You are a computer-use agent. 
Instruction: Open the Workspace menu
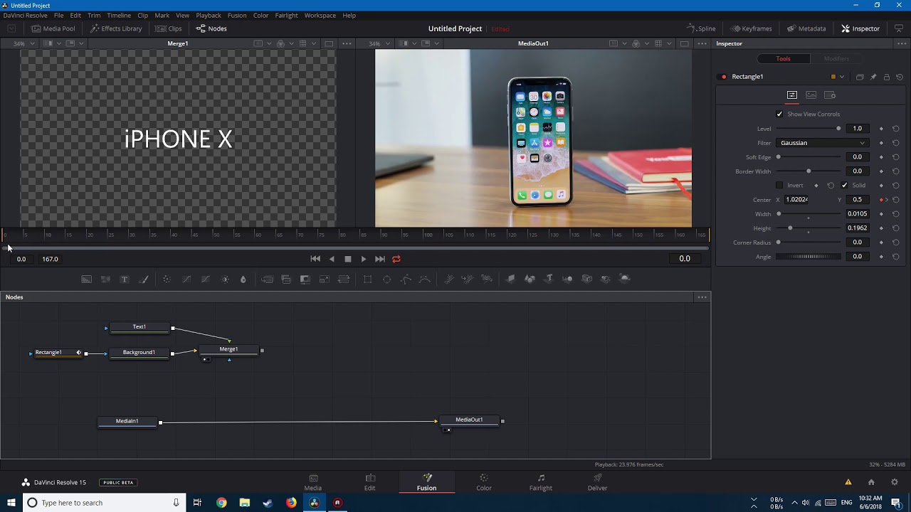320,15
